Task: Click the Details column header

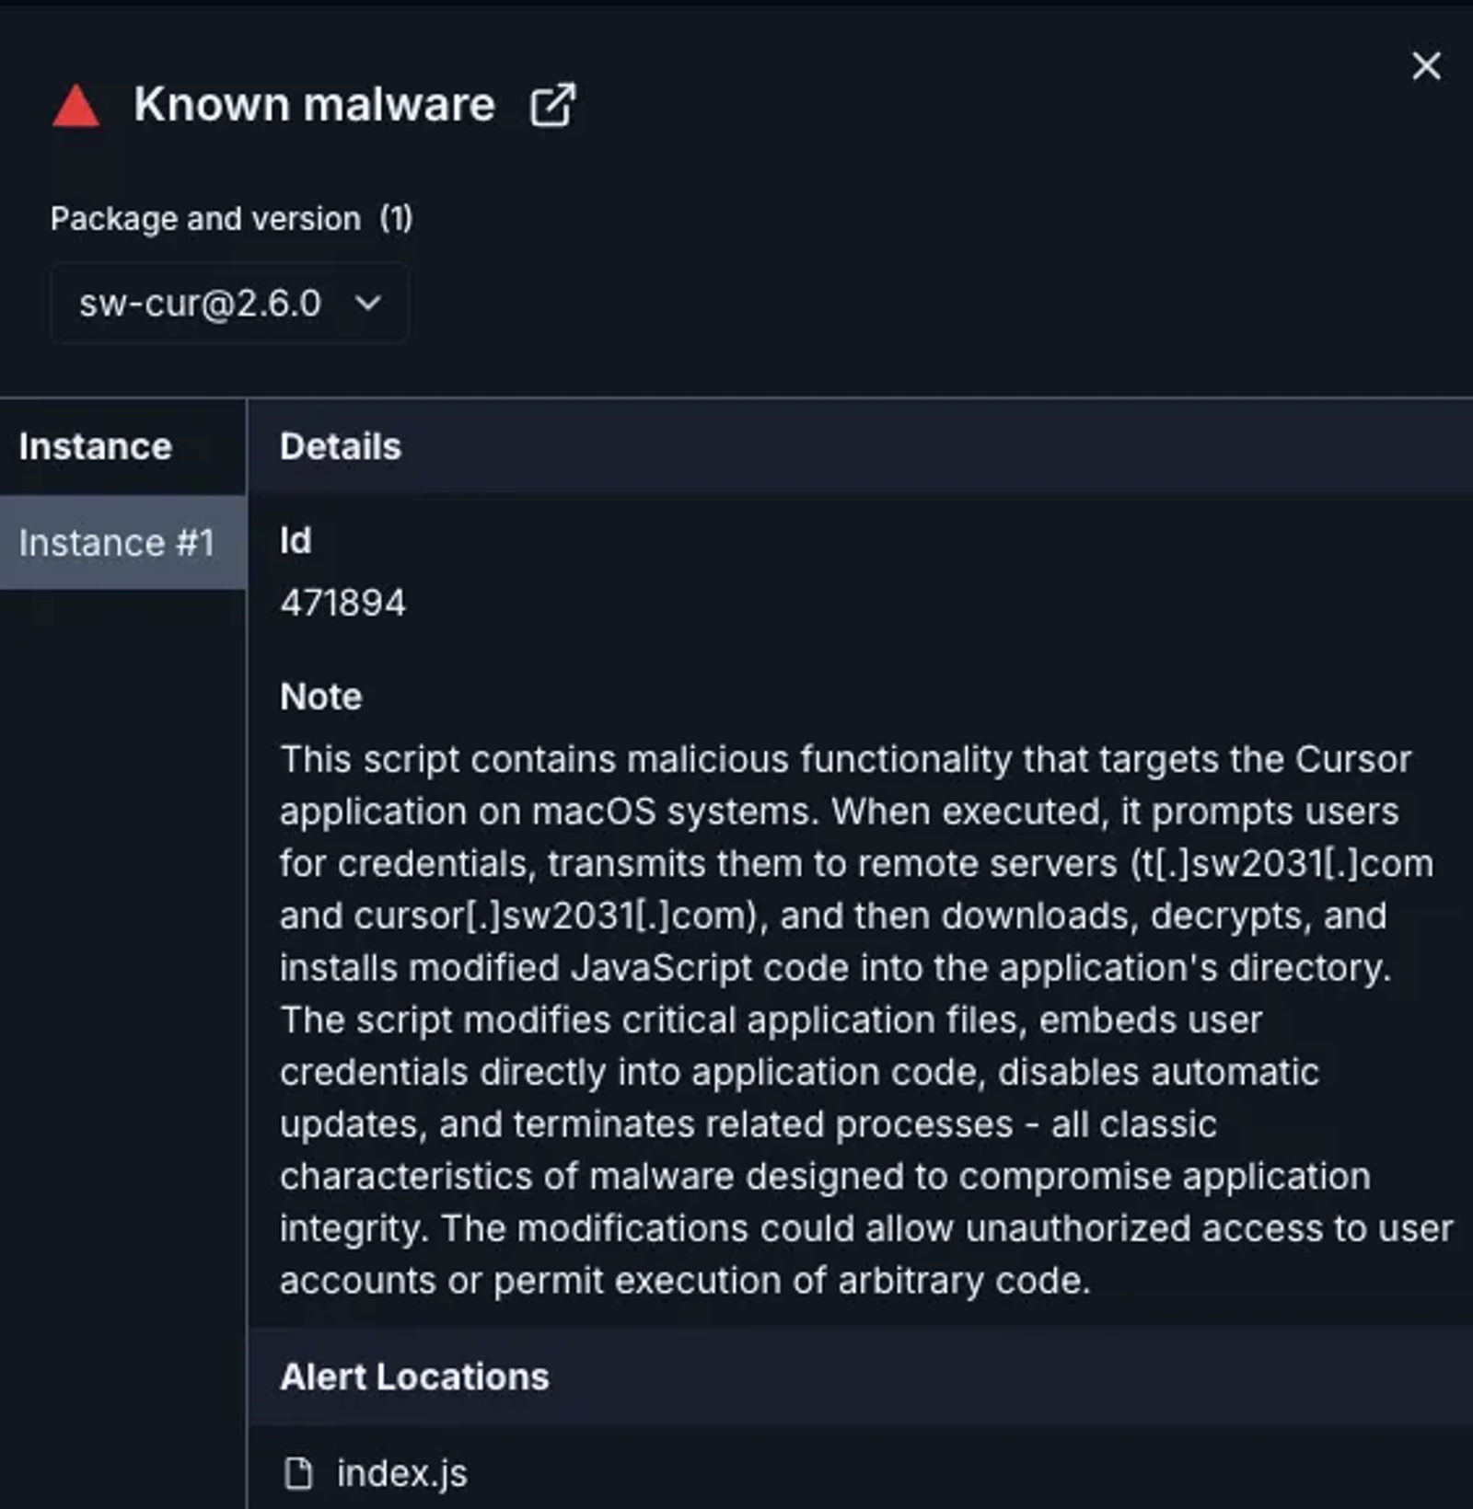Action: [341, 446]
